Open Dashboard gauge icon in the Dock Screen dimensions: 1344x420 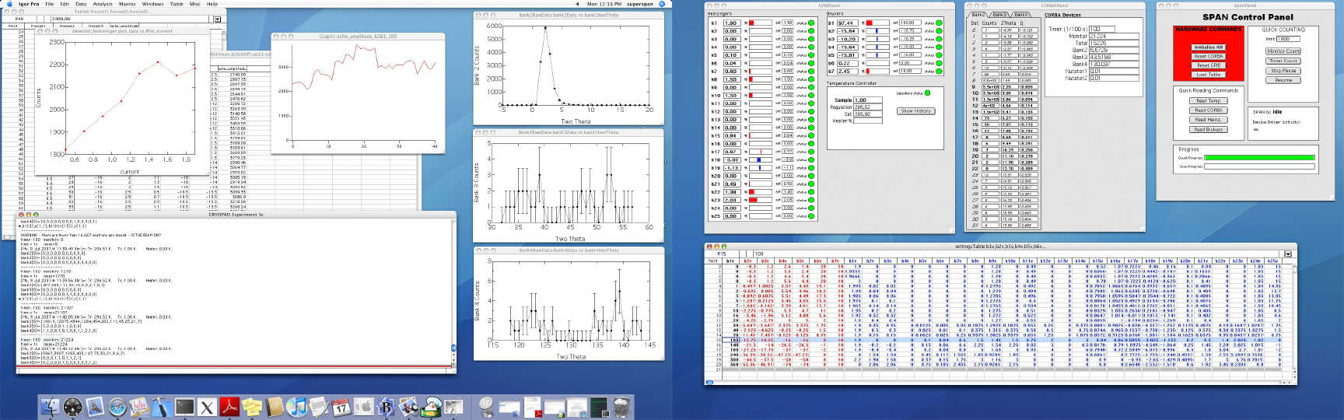point(73,406)
